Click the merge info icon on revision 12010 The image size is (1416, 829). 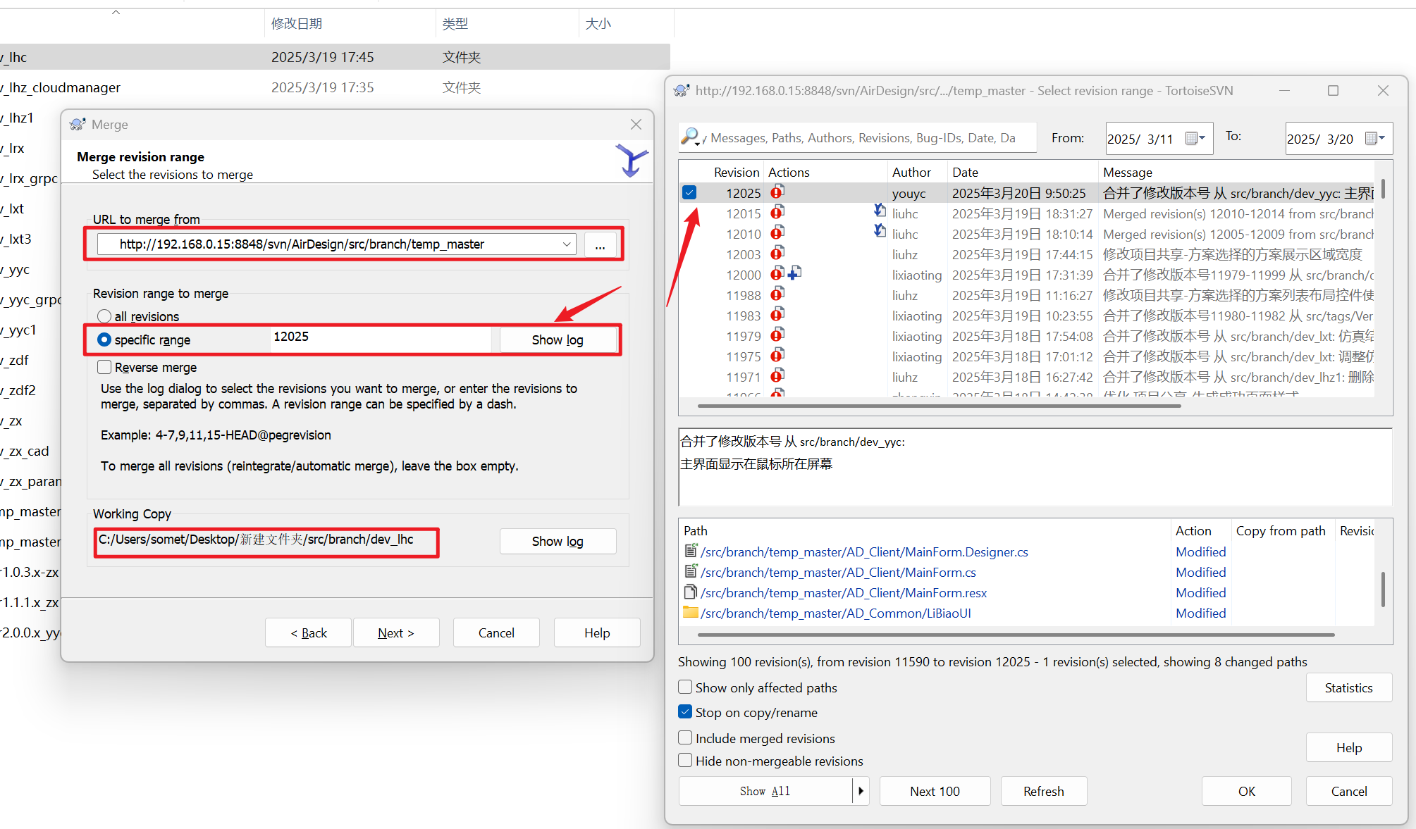coord(880,230)
